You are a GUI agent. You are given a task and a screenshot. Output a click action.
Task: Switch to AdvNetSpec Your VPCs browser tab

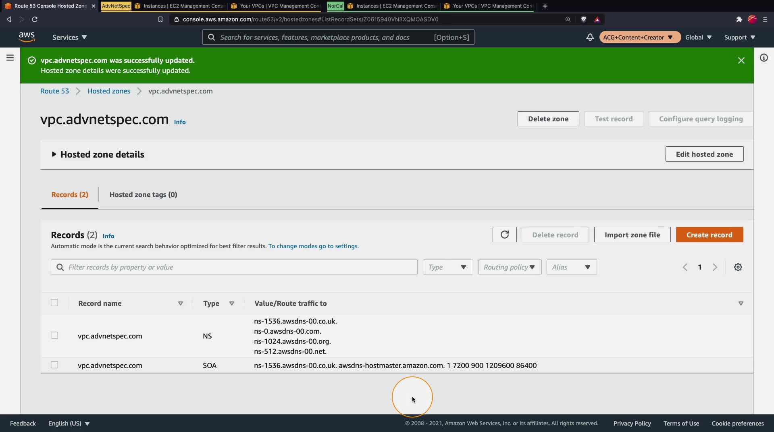coord(276,6)
